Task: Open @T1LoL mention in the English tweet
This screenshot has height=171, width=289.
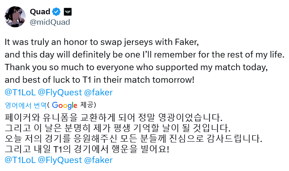Action: click(x=19, y=92)
